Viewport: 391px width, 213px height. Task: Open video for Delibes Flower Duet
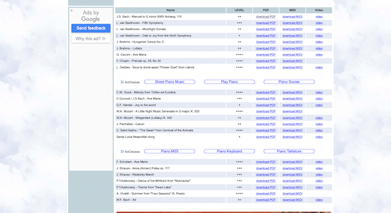319,67
